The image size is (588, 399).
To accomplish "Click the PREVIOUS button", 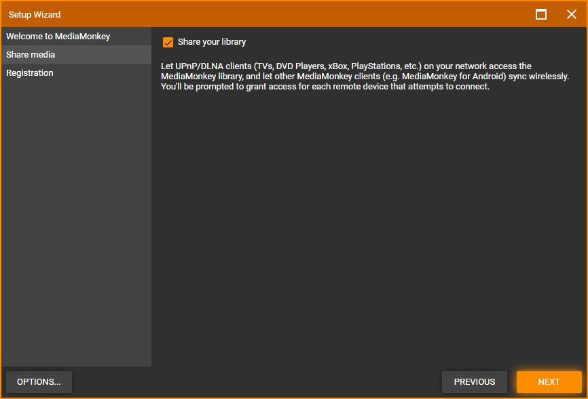I will pyautogui.click(x=474, y=382).
